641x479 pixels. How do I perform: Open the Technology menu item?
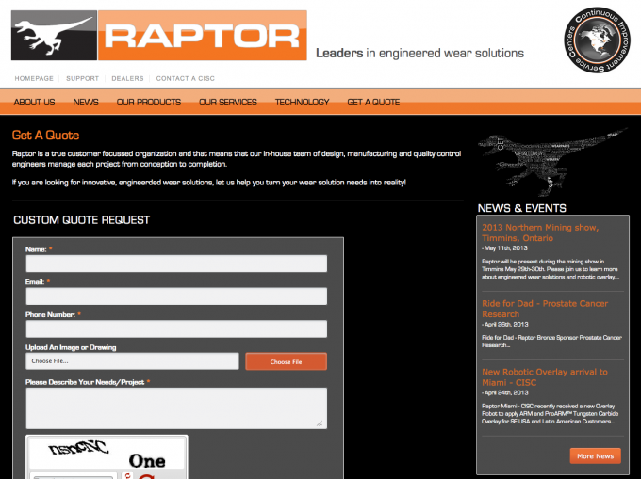pos(302,102)
